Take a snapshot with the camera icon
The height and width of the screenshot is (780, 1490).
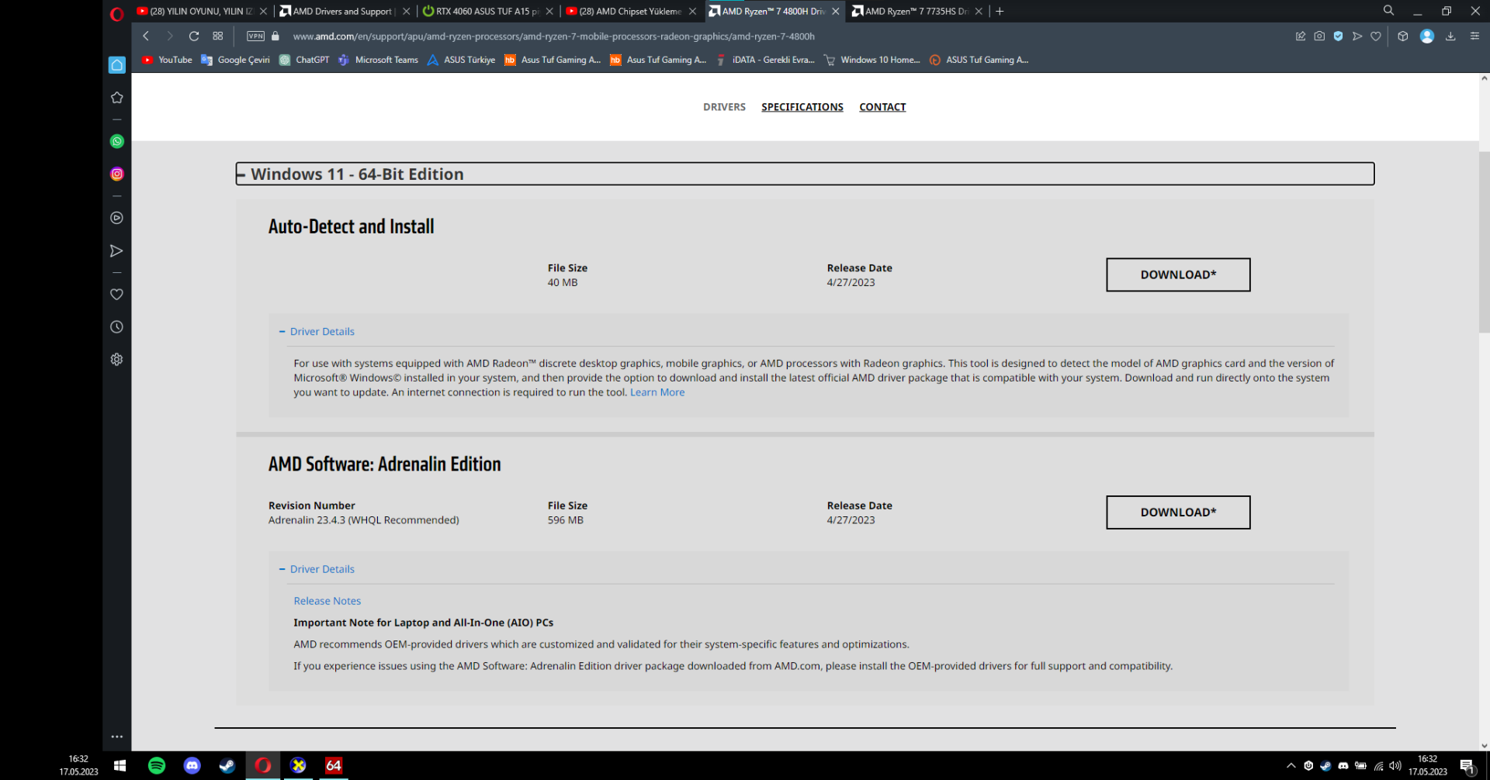1319,36
